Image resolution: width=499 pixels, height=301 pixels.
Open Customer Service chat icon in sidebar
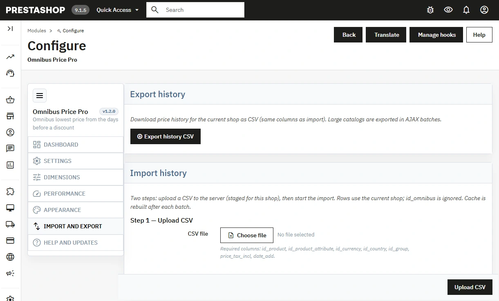tap(10, 149)
